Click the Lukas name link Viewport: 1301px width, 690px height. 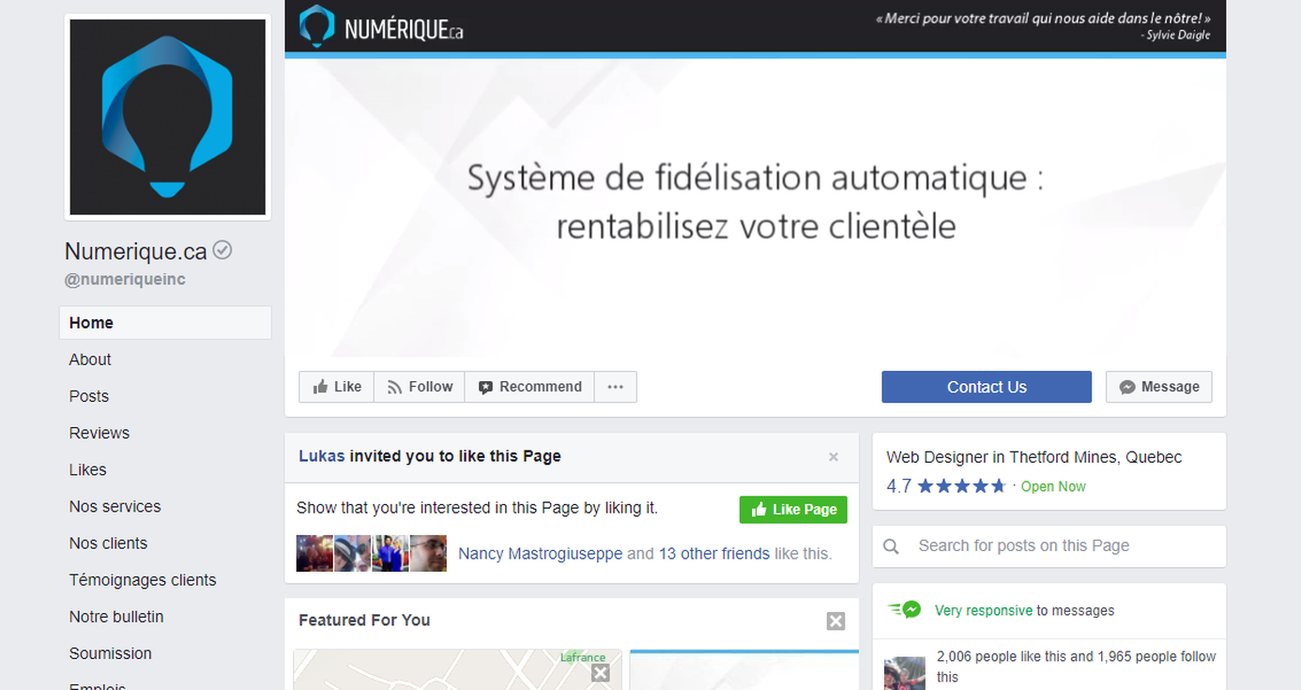tap(322, 456)
